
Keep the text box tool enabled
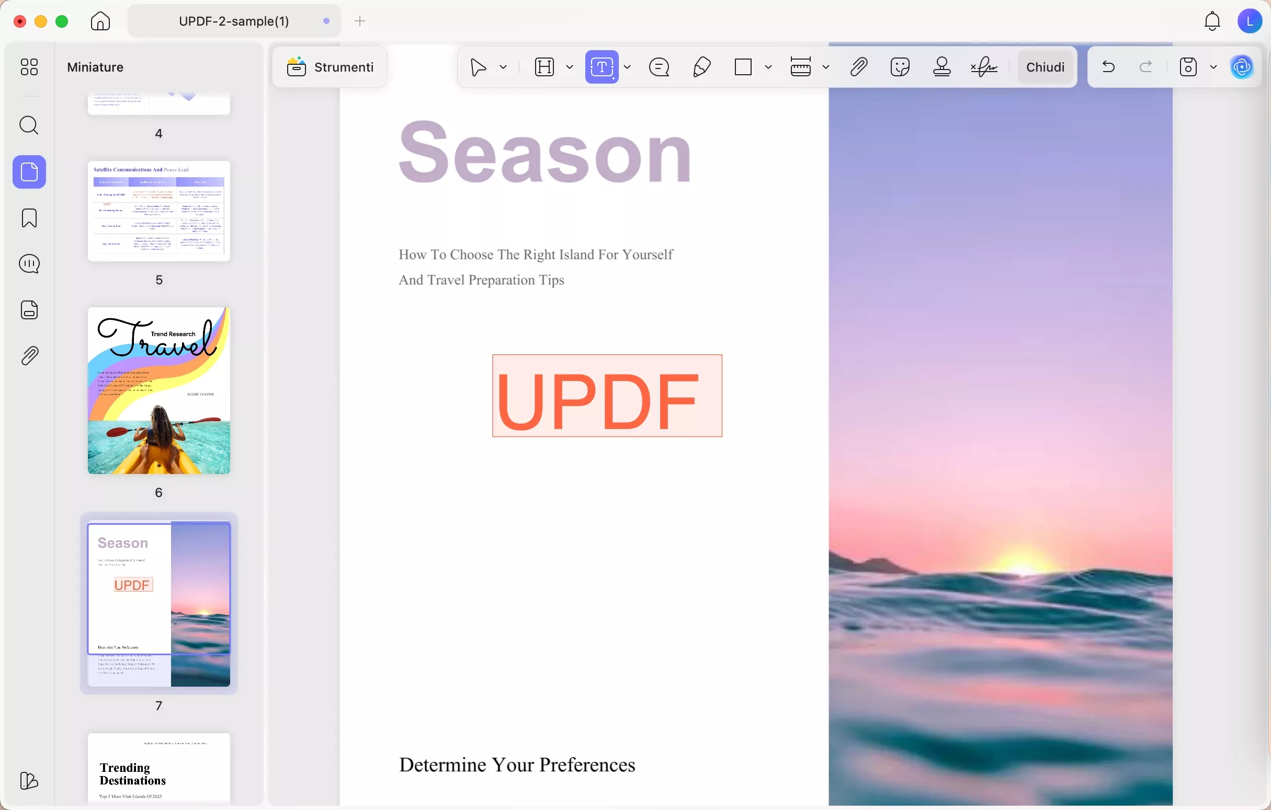pos(602,67)
